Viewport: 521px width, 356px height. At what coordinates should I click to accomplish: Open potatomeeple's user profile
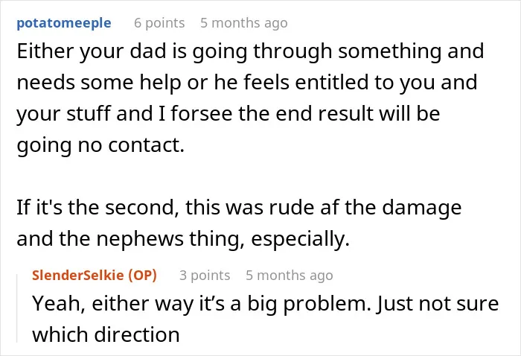(64, 23)
